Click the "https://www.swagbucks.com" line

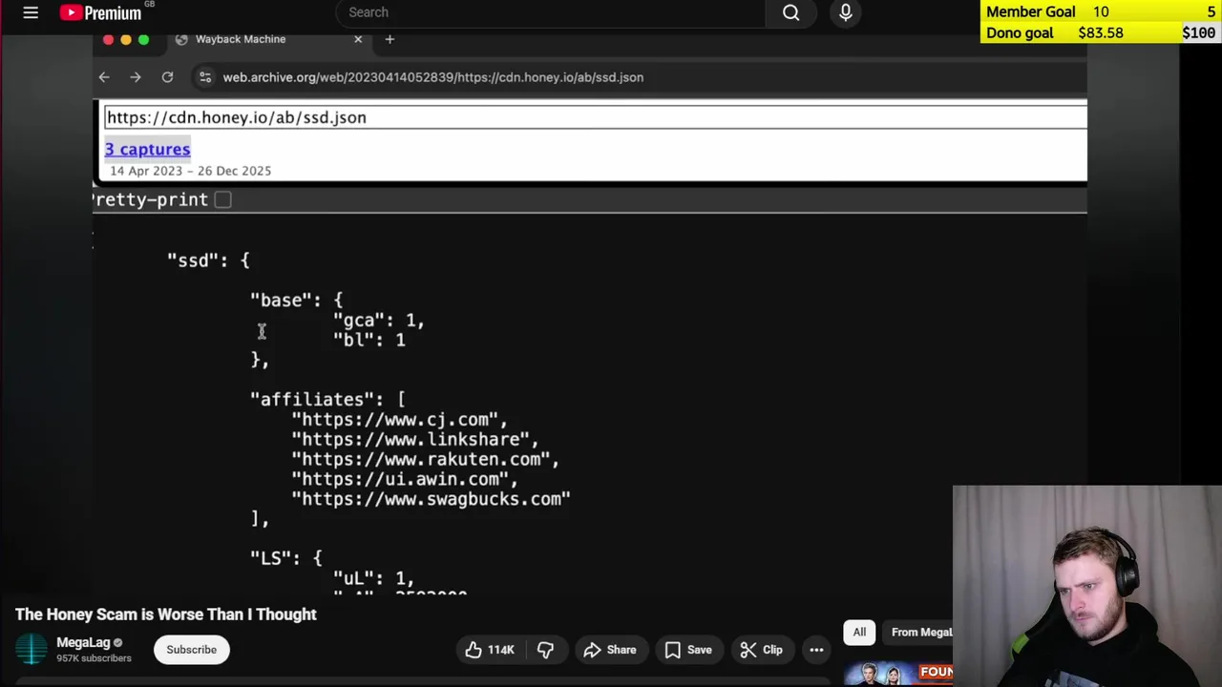[x=431, y=499]
